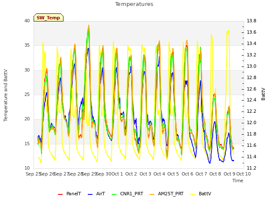Click the right-side BattV axis title
Viewport: 269px width, 202px height.
coord(263,94)
